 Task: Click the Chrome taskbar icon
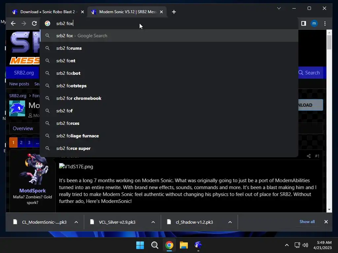[x=169, y=245]
